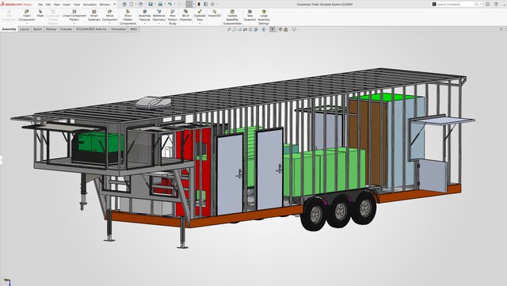
Task: Expand the Assembly Features dropdown arrow
Action: (x=144, y=24)
